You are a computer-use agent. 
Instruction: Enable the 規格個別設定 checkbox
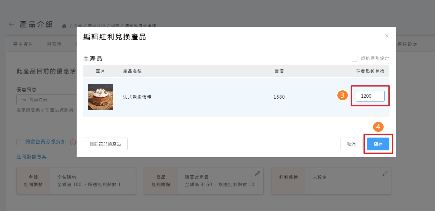tap(354, 59)
